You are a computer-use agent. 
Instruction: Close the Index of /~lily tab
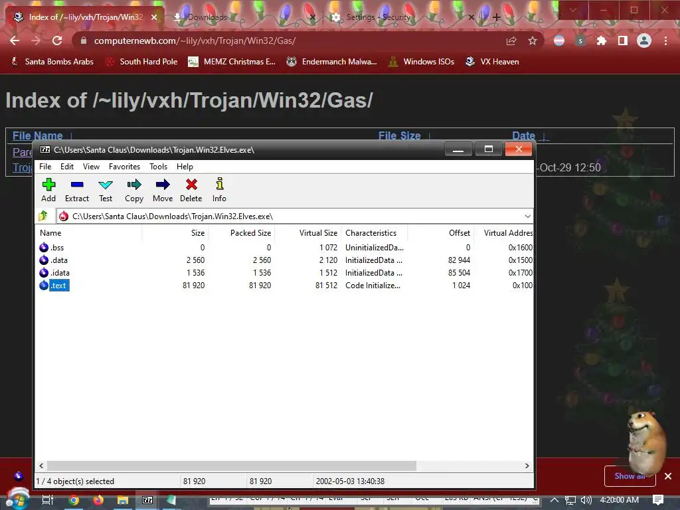click(154, 17)
